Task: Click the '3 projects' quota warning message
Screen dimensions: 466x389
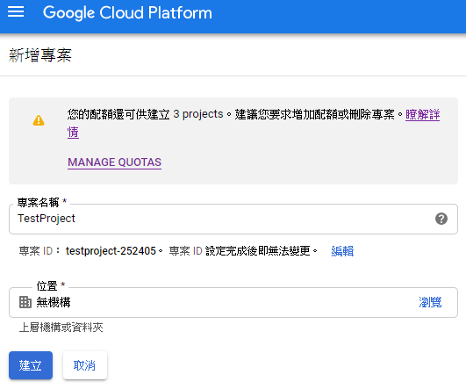Action: click(x=231, y=114)
